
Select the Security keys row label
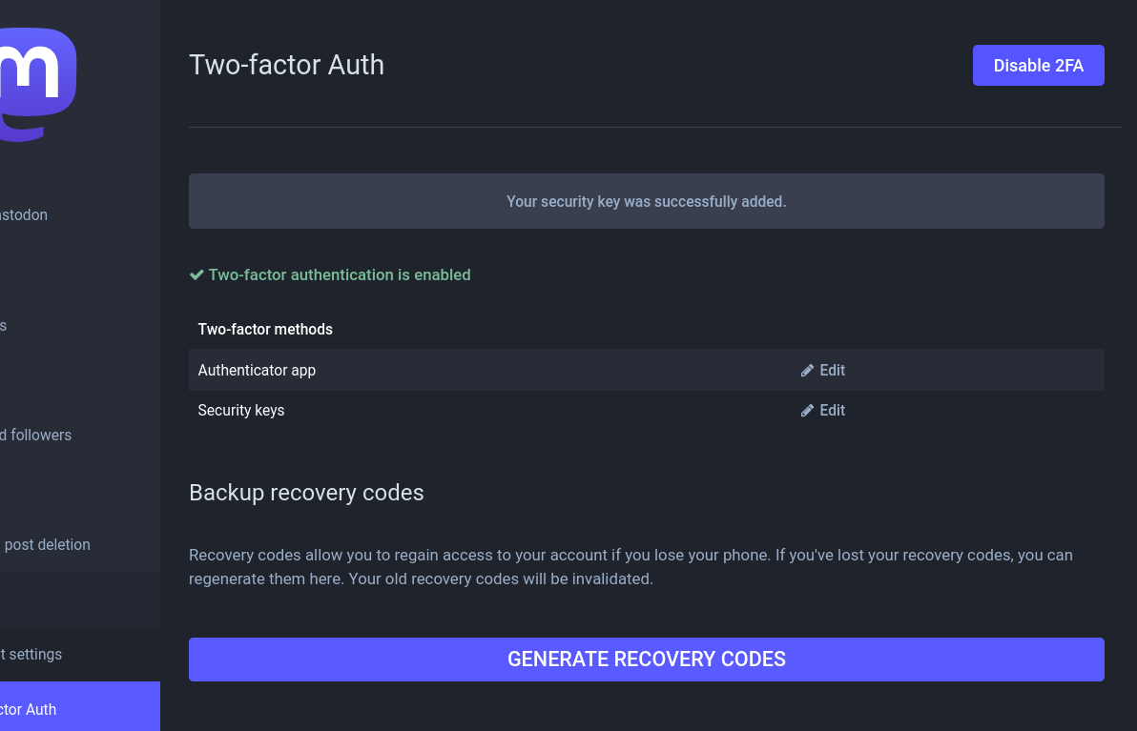240,410
